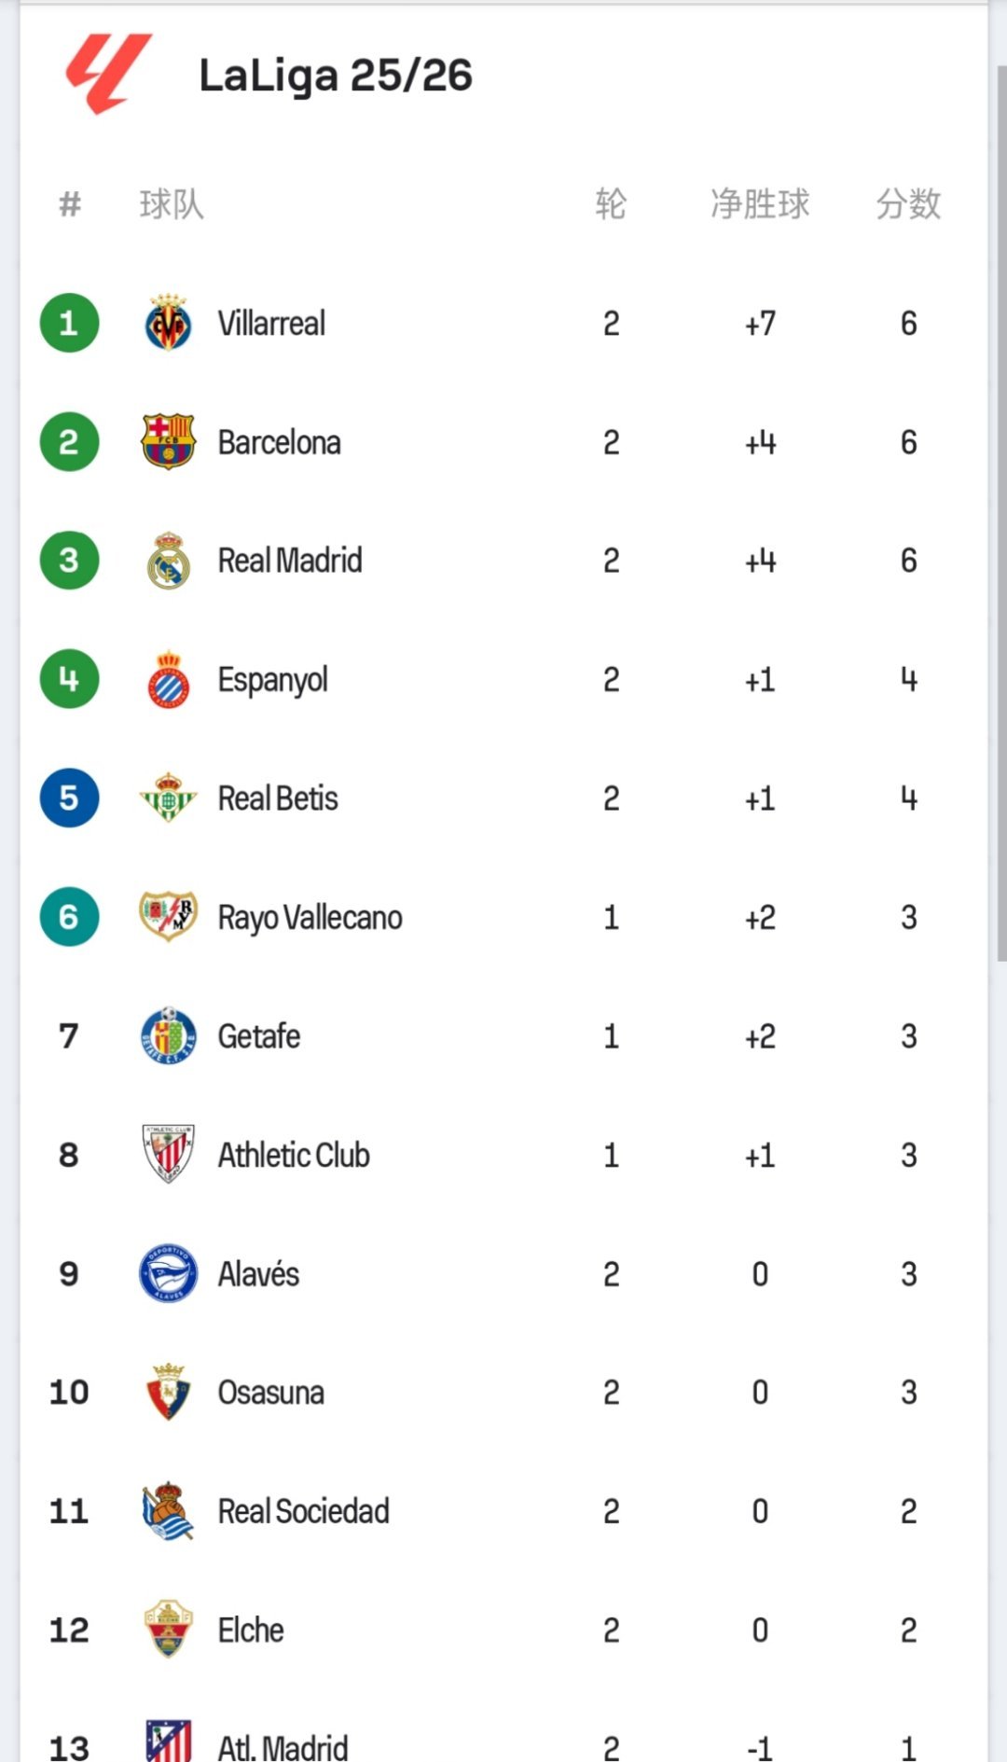1007x1762 pixels.
Task: Open Real Sociedad team name
Action: 303,1511
